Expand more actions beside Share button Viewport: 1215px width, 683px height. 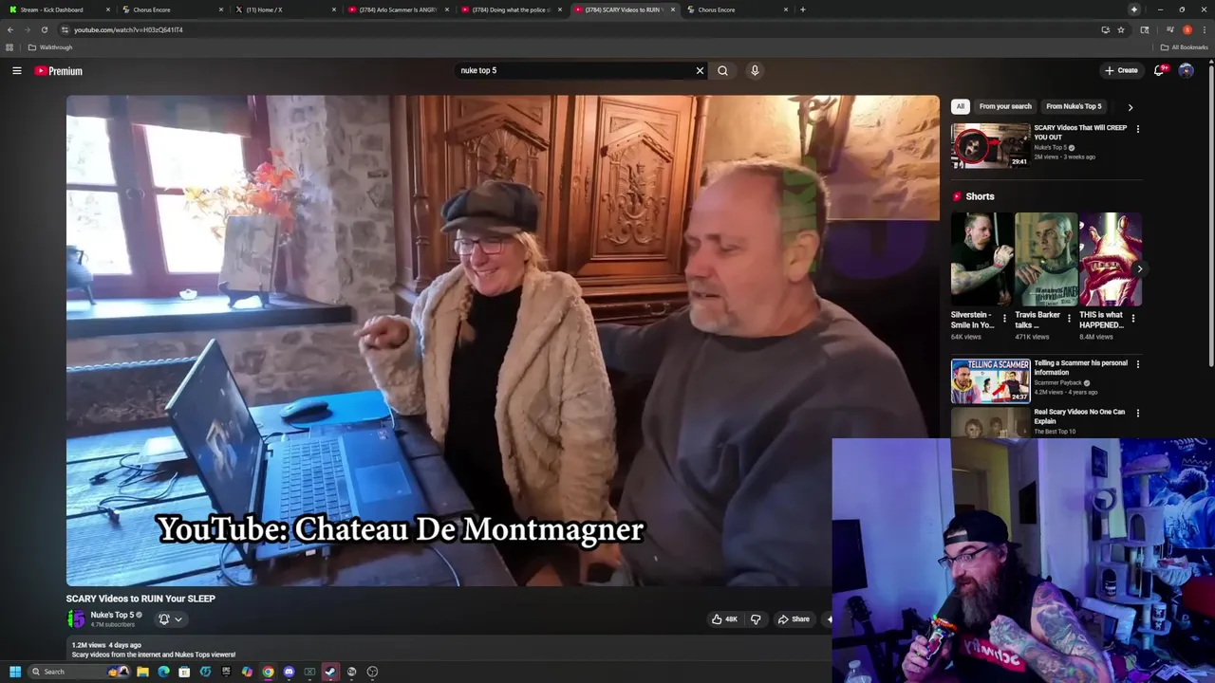[829, 619]
